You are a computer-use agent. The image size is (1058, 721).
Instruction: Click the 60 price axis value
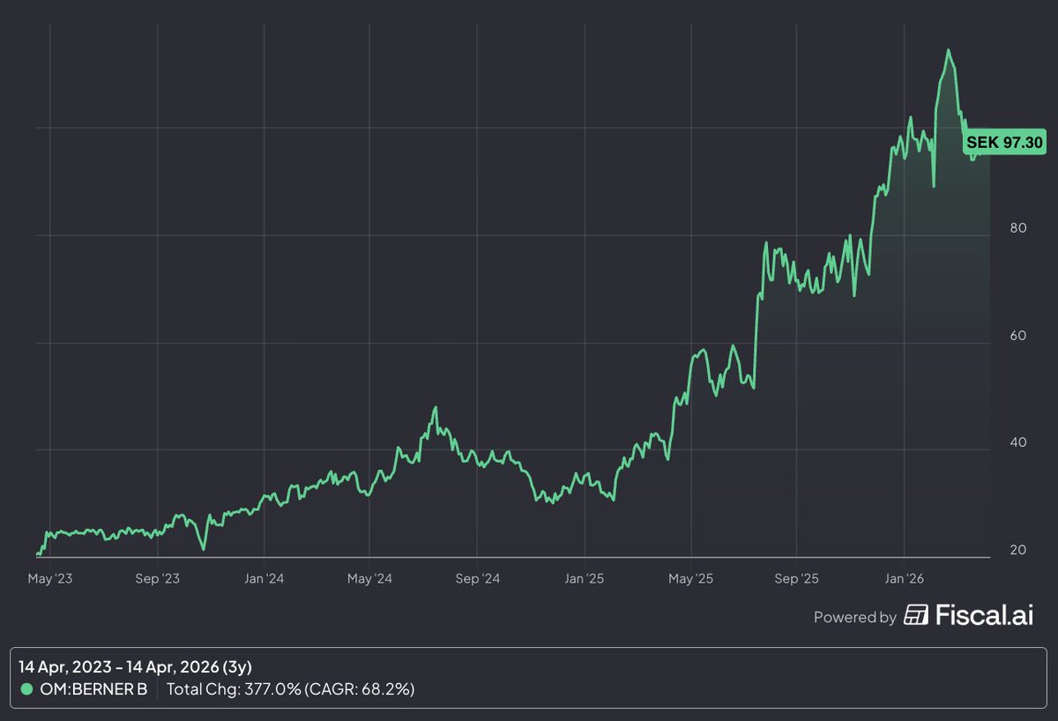pyautogui.click(x=1019, y=335)
